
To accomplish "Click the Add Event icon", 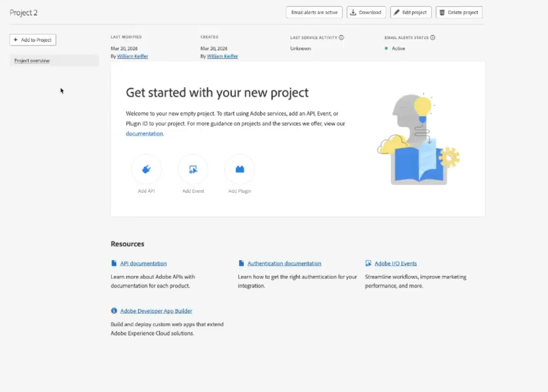I will 193,169.
